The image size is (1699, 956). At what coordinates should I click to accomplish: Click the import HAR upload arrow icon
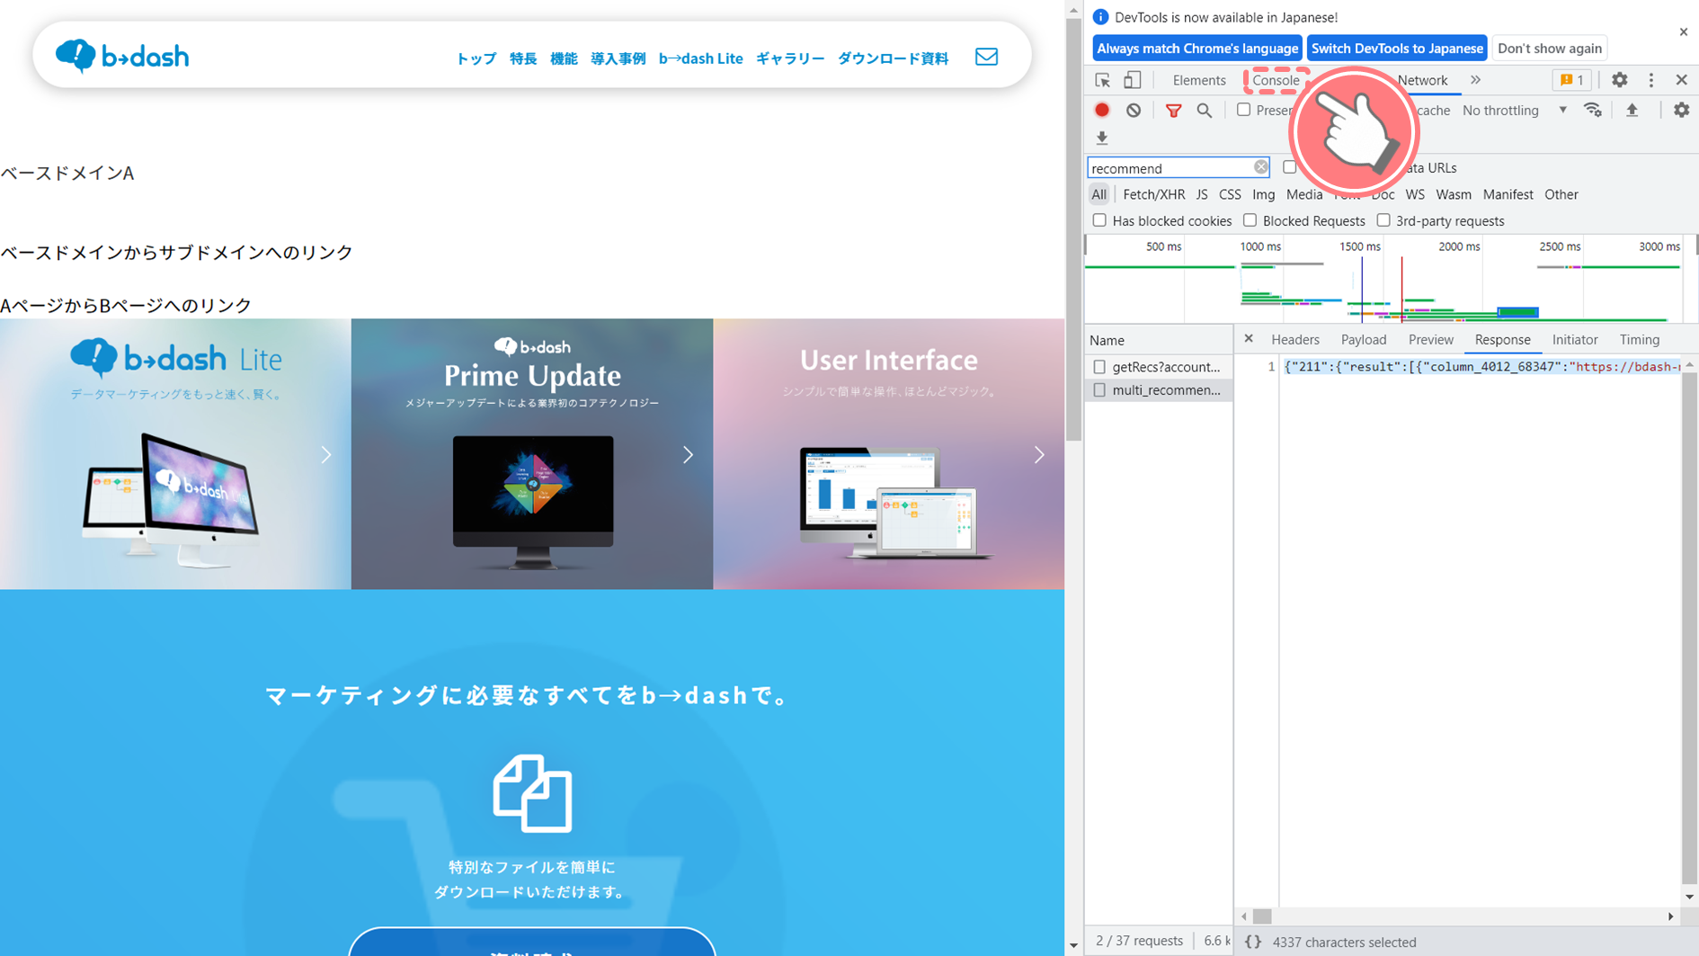pyautogui.click(x=1632, y=110)
